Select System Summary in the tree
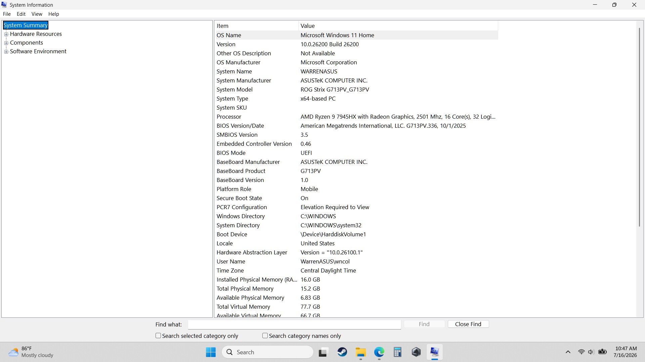The width and height of the screenshot is (645, 362). (26, 25)
